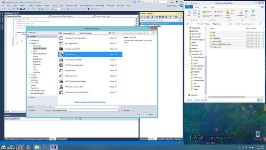Click the Save icon in Visual Studio toolbar
266x150 pixels.
(x=21, y=9)
